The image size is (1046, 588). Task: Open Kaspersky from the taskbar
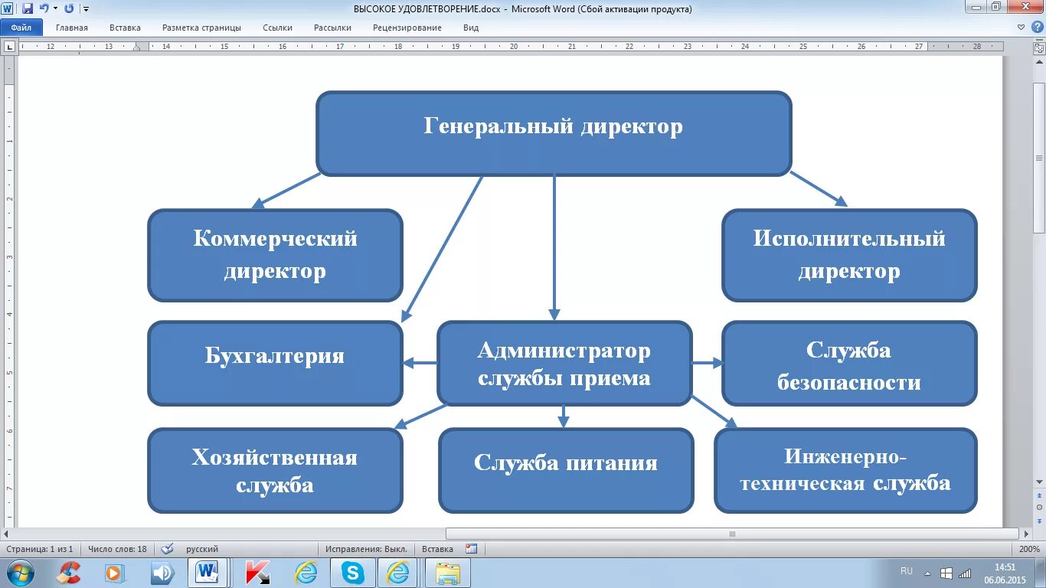pos(257,573)
